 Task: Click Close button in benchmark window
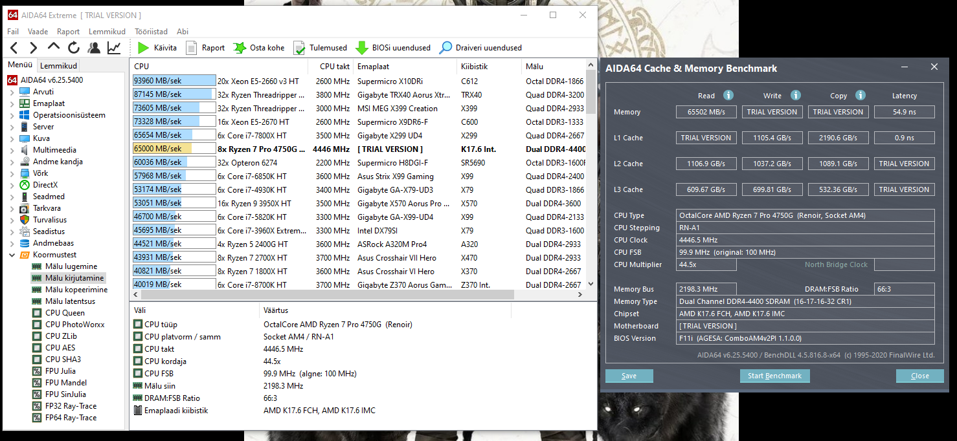tap(919, 376)
